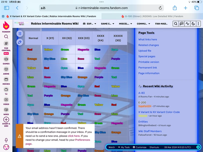The image size is (203, 152).
Task: Open the wiki search icon in header
Action: point(176,24)
